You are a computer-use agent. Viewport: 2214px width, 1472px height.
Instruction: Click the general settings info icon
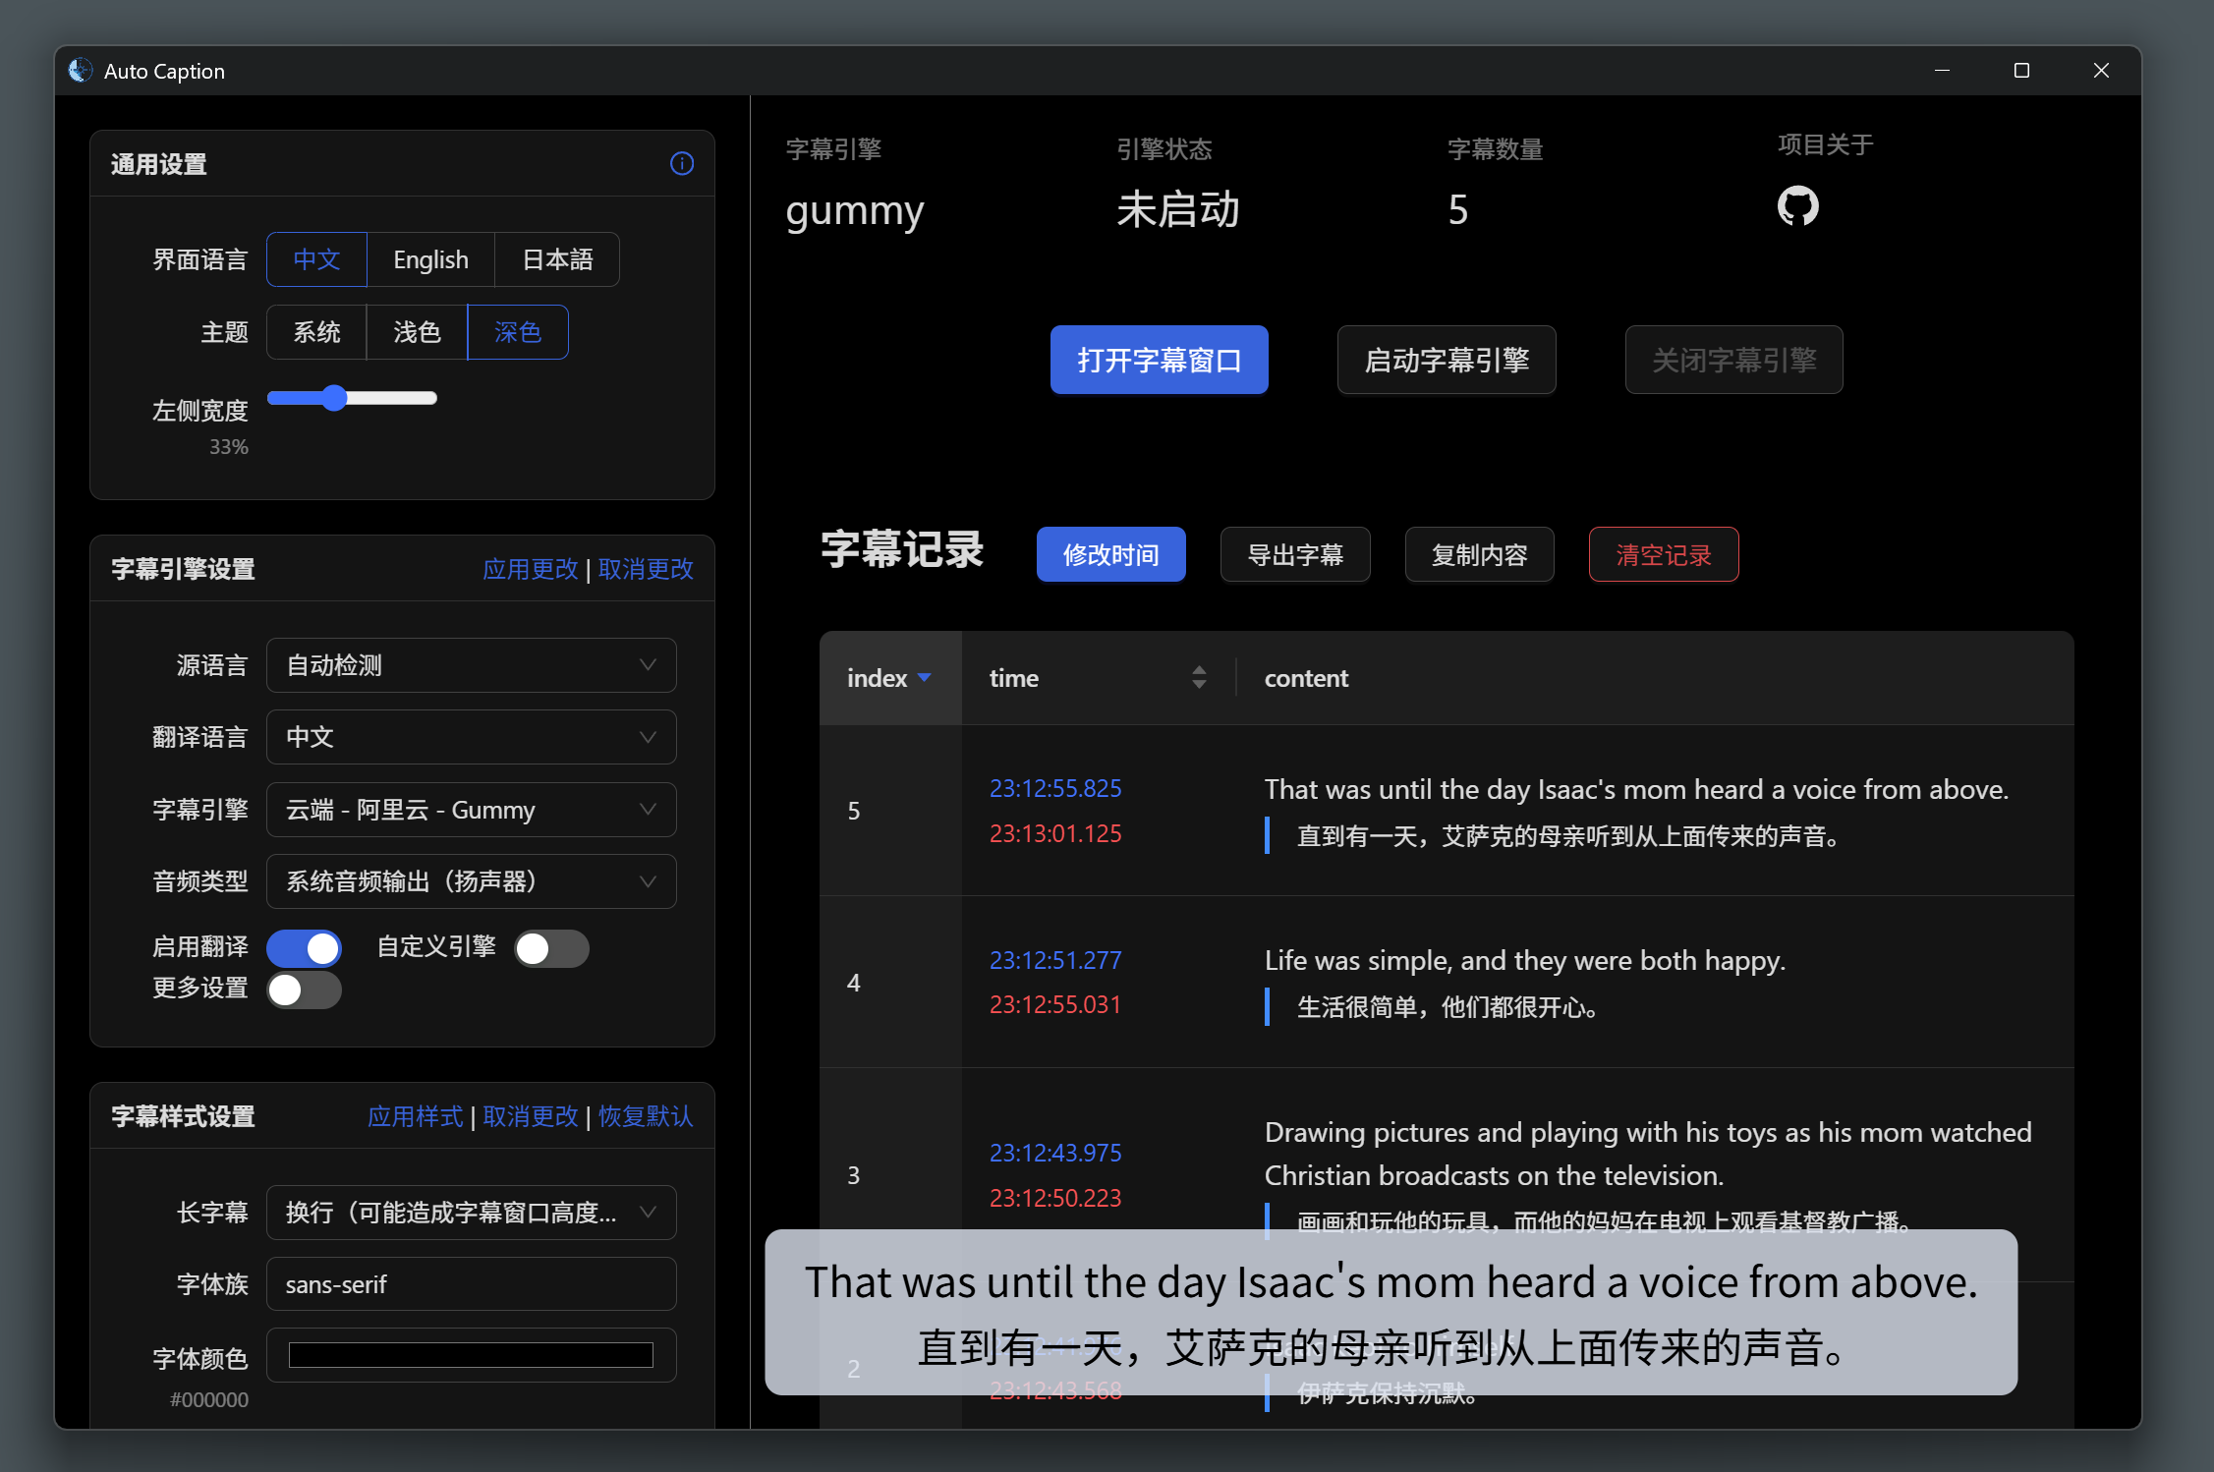[x=681, y=163]
